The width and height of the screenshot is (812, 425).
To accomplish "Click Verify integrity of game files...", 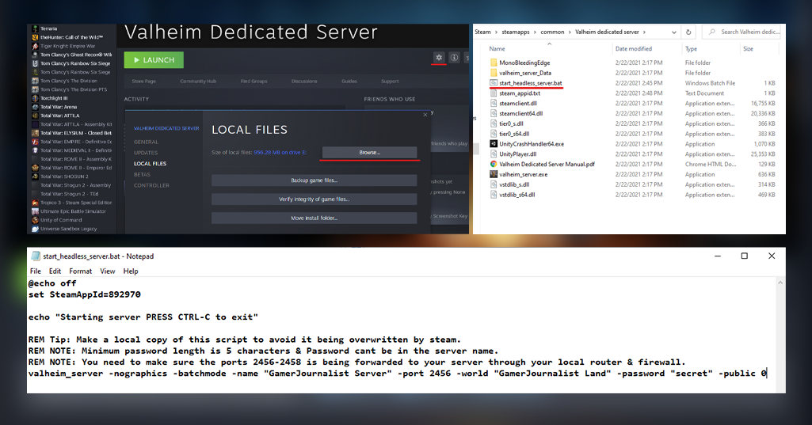I will click(314, 199).
